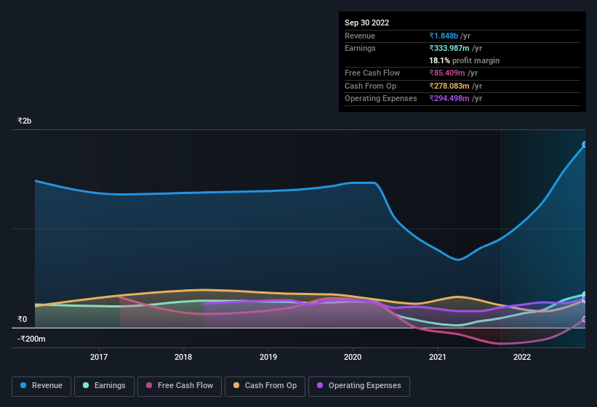
Task: Click the Sep 30 2022 tooltip date
Action: tap(366, 23)
